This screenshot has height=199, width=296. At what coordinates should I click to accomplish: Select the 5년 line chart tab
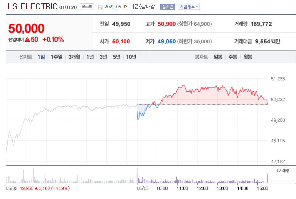[117, 57]
